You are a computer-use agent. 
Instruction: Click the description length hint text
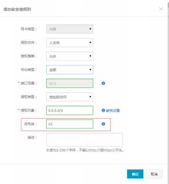point(85,150)
